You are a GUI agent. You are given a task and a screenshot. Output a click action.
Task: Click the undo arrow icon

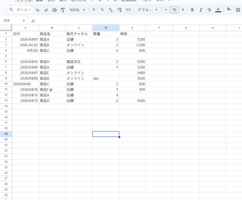pyautogui.click(x=37, y=10)
